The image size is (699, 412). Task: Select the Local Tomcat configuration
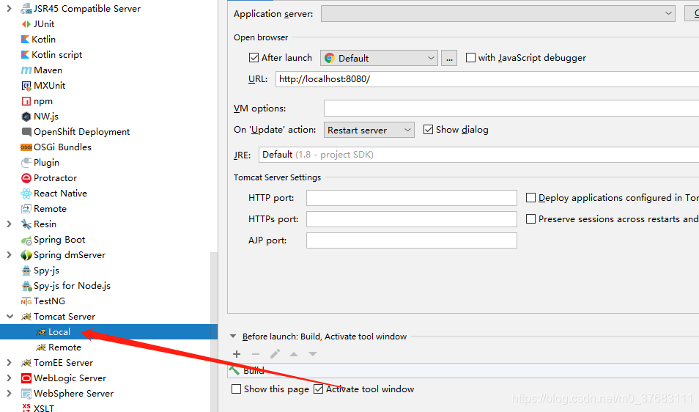tap(108, 332)
